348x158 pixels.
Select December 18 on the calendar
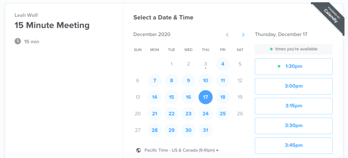(x=223, y=97)
